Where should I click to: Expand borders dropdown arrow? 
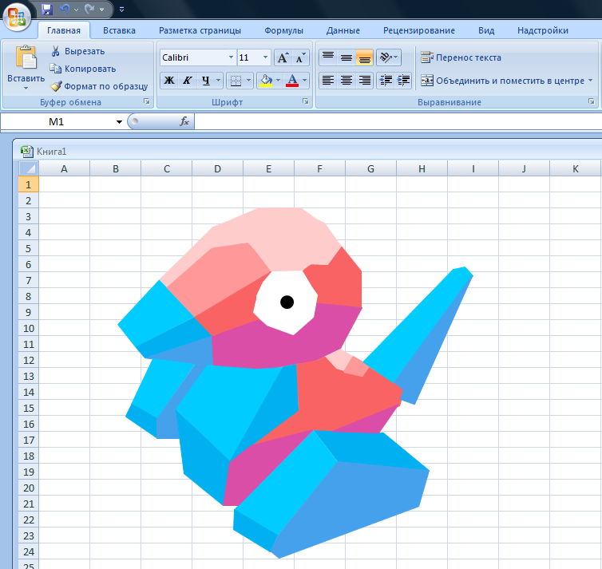coord(248,81)
